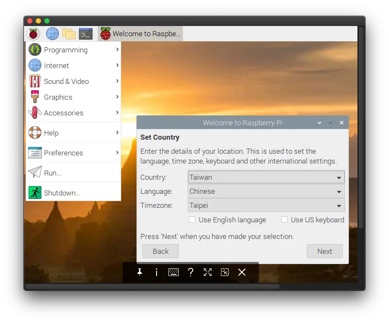Image resolution: width=389 pixels, height=322 pixels.
Task: Enable the Use English language checkbox
Action: point(192,220)
